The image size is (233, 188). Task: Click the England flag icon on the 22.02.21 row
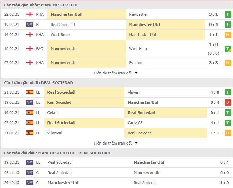[x=30, y=14]
